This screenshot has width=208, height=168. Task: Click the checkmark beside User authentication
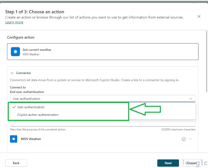pos(14,107)
